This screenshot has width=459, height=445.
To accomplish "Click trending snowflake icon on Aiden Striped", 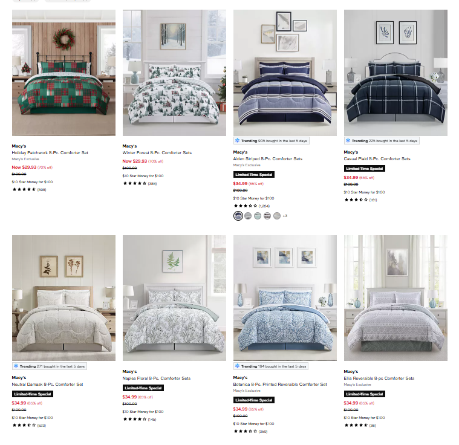I will click(x=237, y=140).
